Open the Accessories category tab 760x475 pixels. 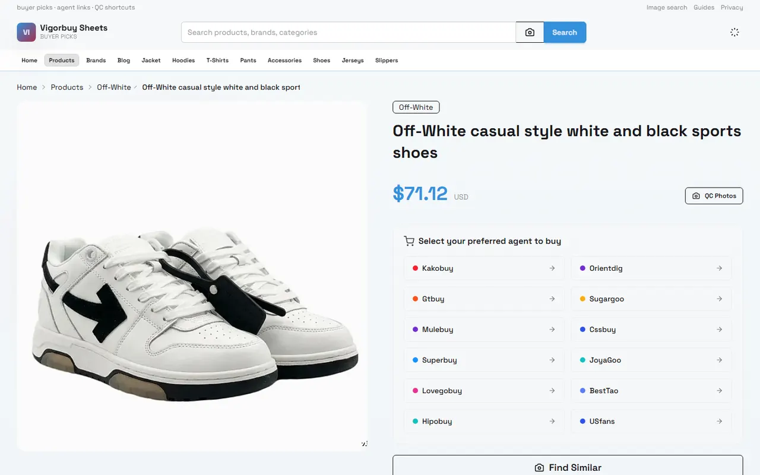point(284,60)
